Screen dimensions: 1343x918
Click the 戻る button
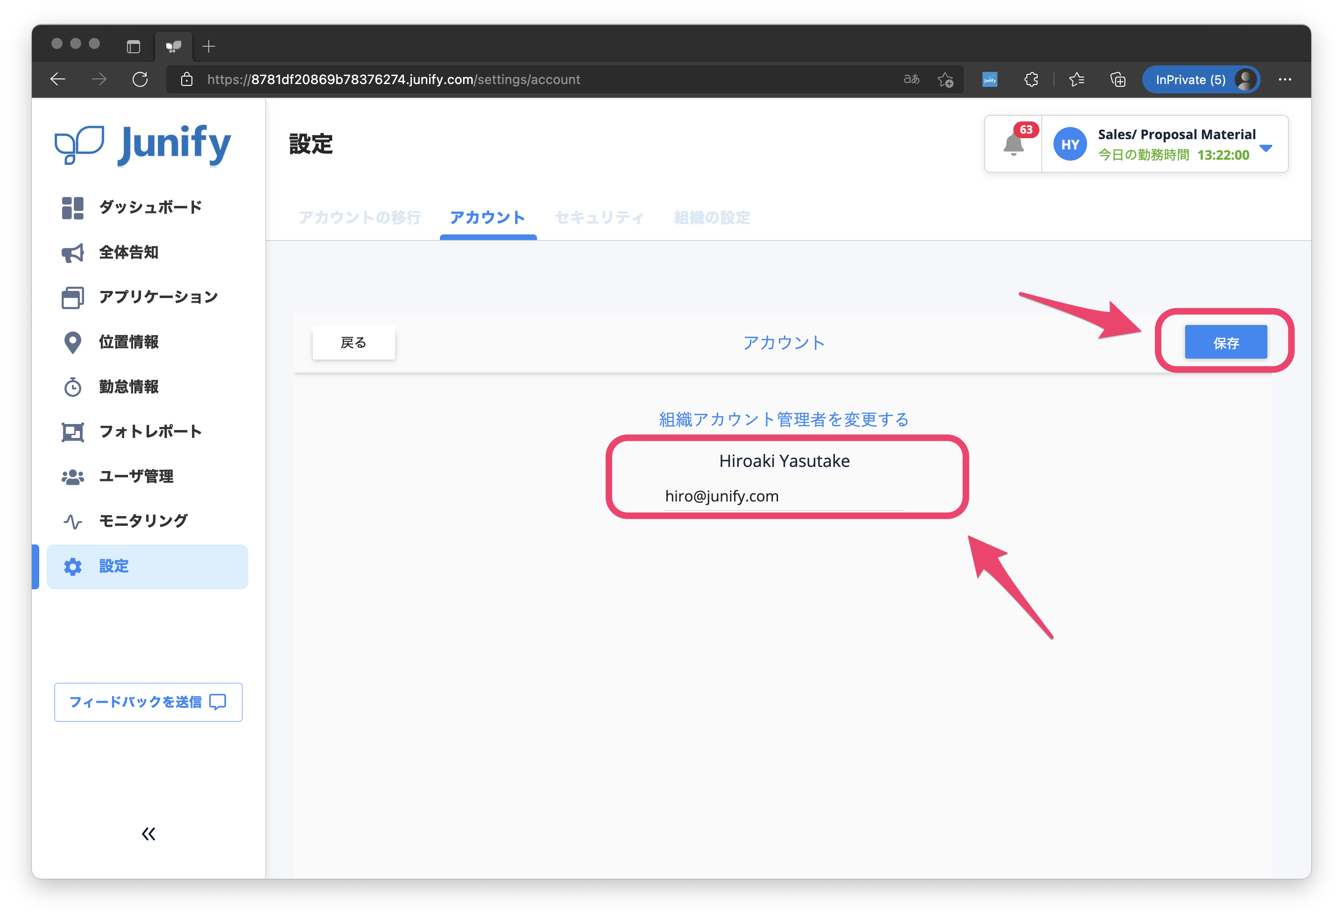(353, 343)
